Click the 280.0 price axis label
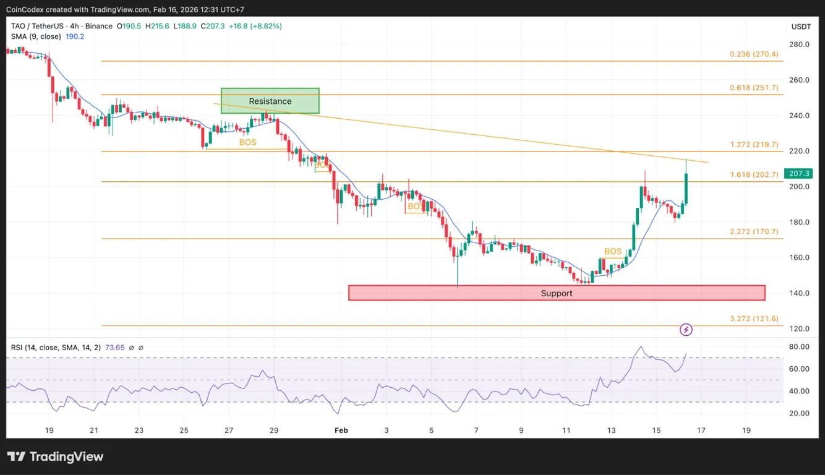 click(x=800, y=45)
